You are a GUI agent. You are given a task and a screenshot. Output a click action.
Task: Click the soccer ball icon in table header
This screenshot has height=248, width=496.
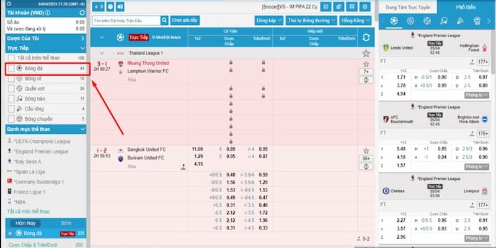click(x=120, y=38)
